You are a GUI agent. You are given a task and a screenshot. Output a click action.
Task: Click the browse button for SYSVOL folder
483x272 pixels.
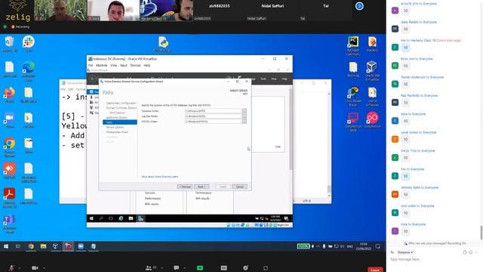click(245, 122)
